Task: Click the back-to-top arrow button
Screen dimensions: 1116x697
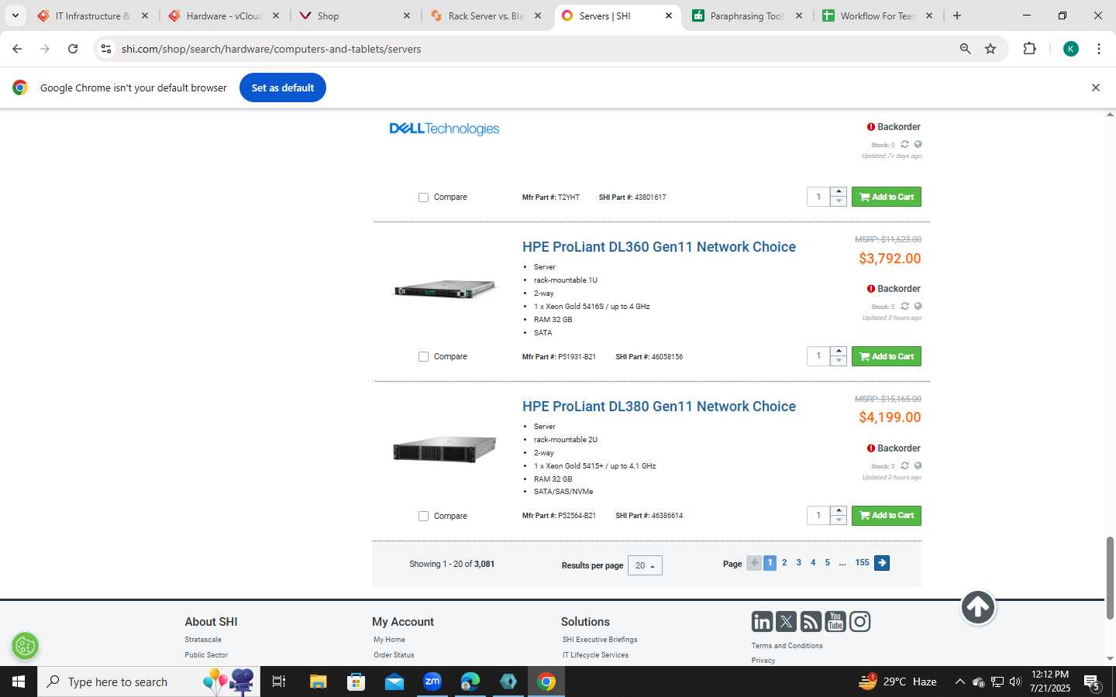Action: tap(978, 607)
